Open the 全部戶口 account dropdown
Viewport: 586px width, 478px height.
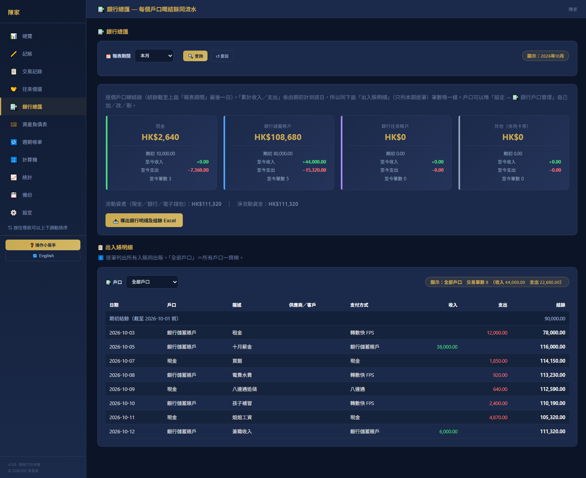(152, 282)
